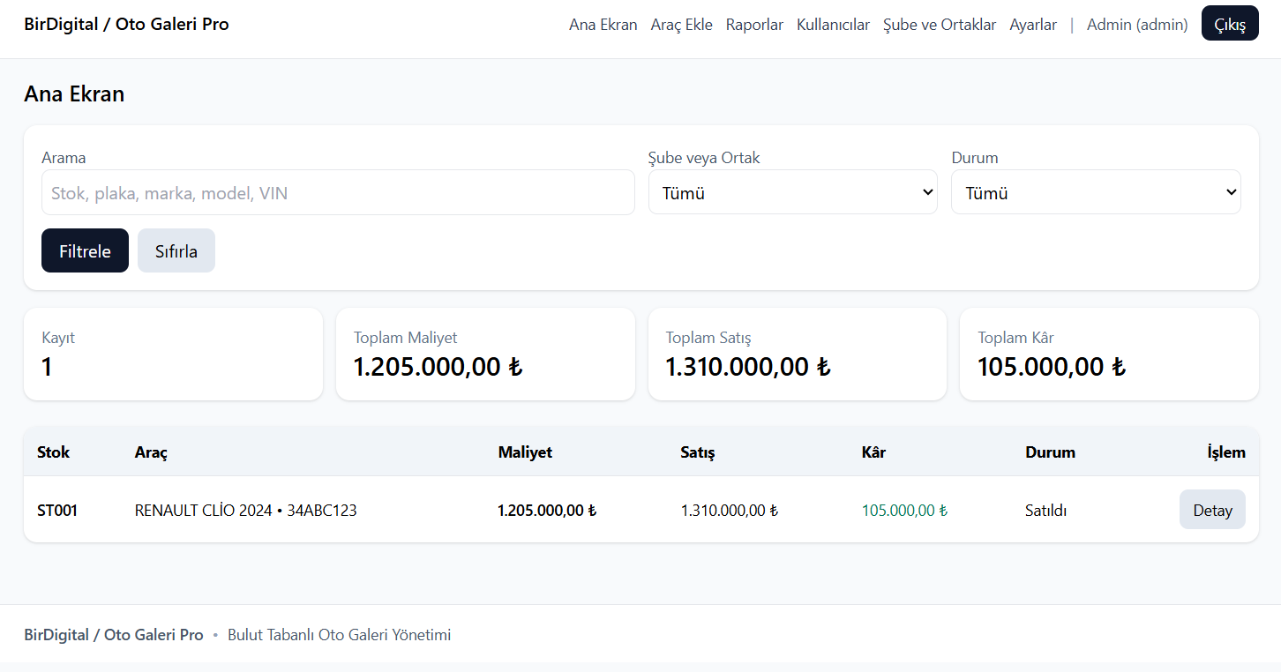Click the BirDigital / Oto Galeri Pro header logo
Viewport: 1281px width, 672px height.
click(x=126, y=24)
